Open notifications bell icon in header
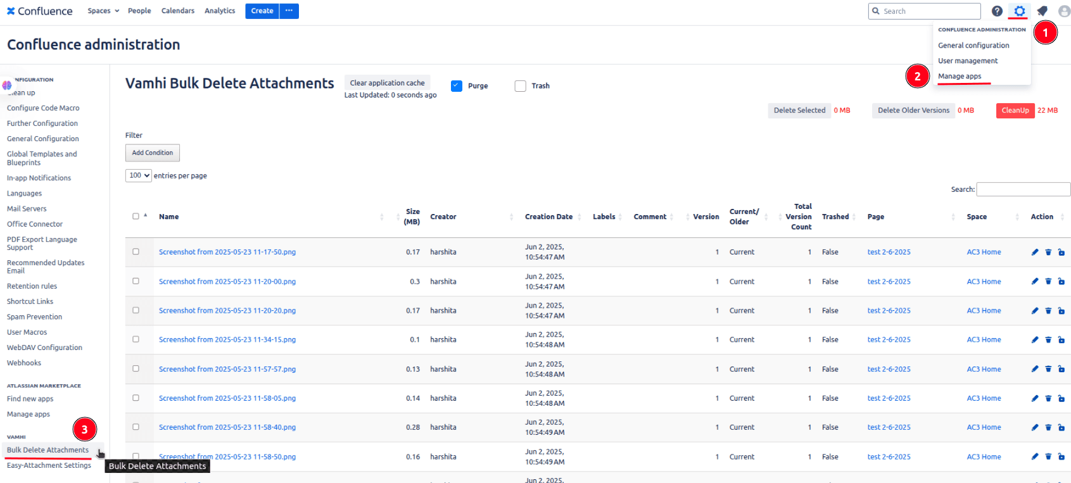Screen dimensions: 1071x483 pyautogui.click(x=1042, y=11)
